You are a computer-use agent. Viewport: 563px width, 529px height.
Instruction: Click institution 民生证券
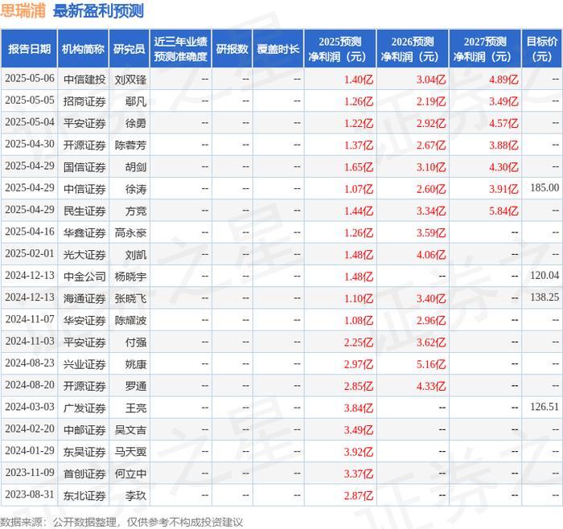(84, 211)
